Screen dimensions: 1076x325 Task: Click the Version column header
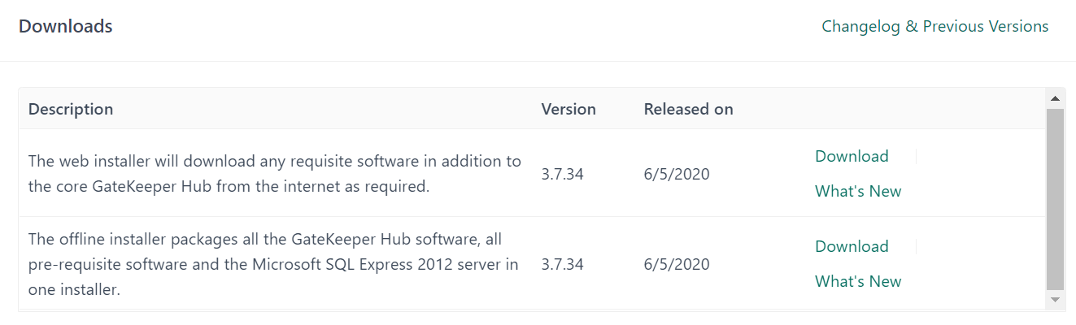(568, 109)
